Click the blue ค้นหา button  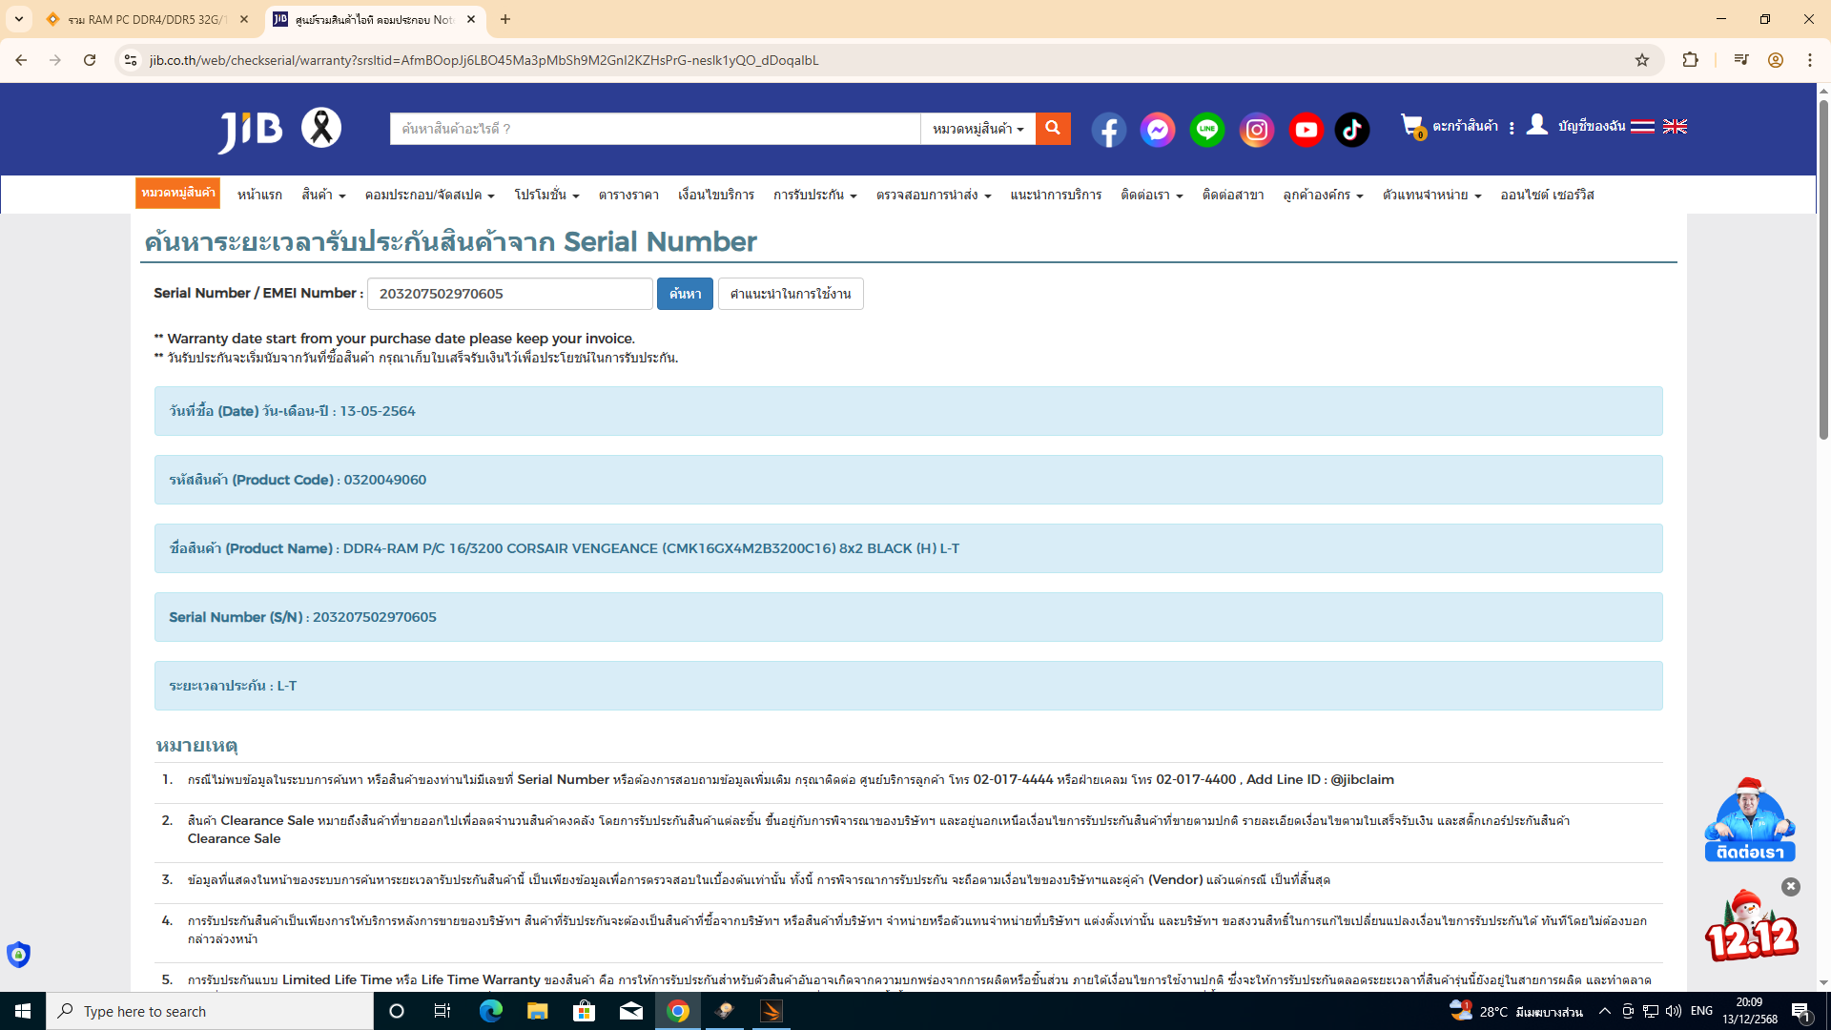[x=685, y=294]
